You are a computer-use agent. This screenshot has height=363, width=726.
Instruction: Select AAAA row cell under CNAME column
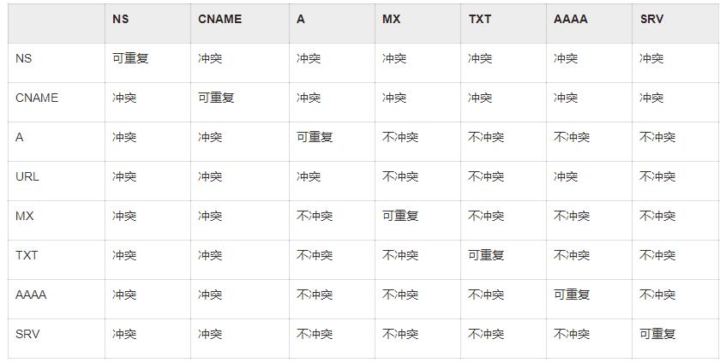210,295
